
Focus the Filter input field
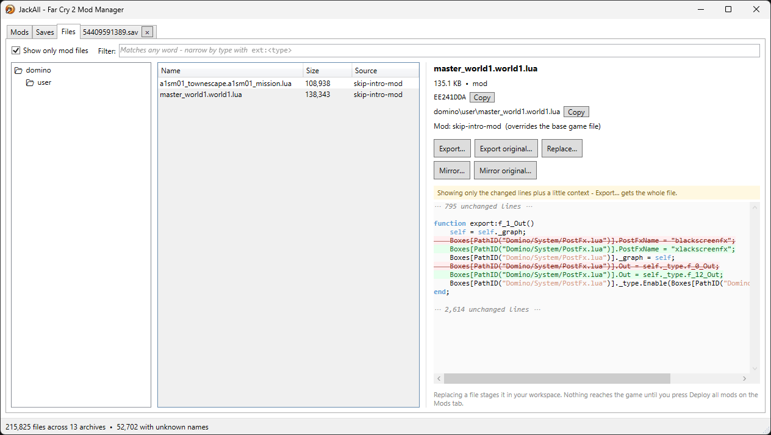439,51
